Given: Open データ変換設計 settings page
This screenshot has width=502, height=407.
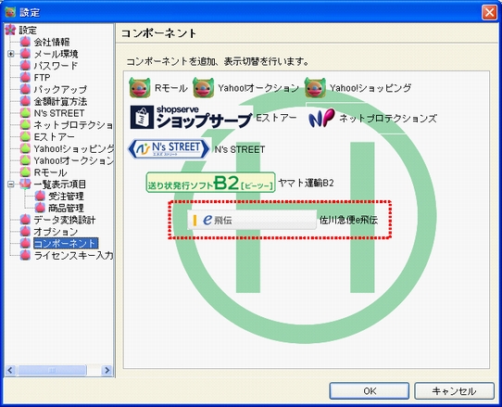Looking at the screenshot, I should [64, 220].
